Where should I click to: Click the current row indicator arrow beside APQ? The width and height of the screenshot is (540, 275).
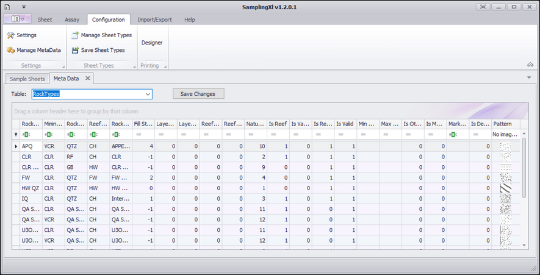tap(16, 146)
